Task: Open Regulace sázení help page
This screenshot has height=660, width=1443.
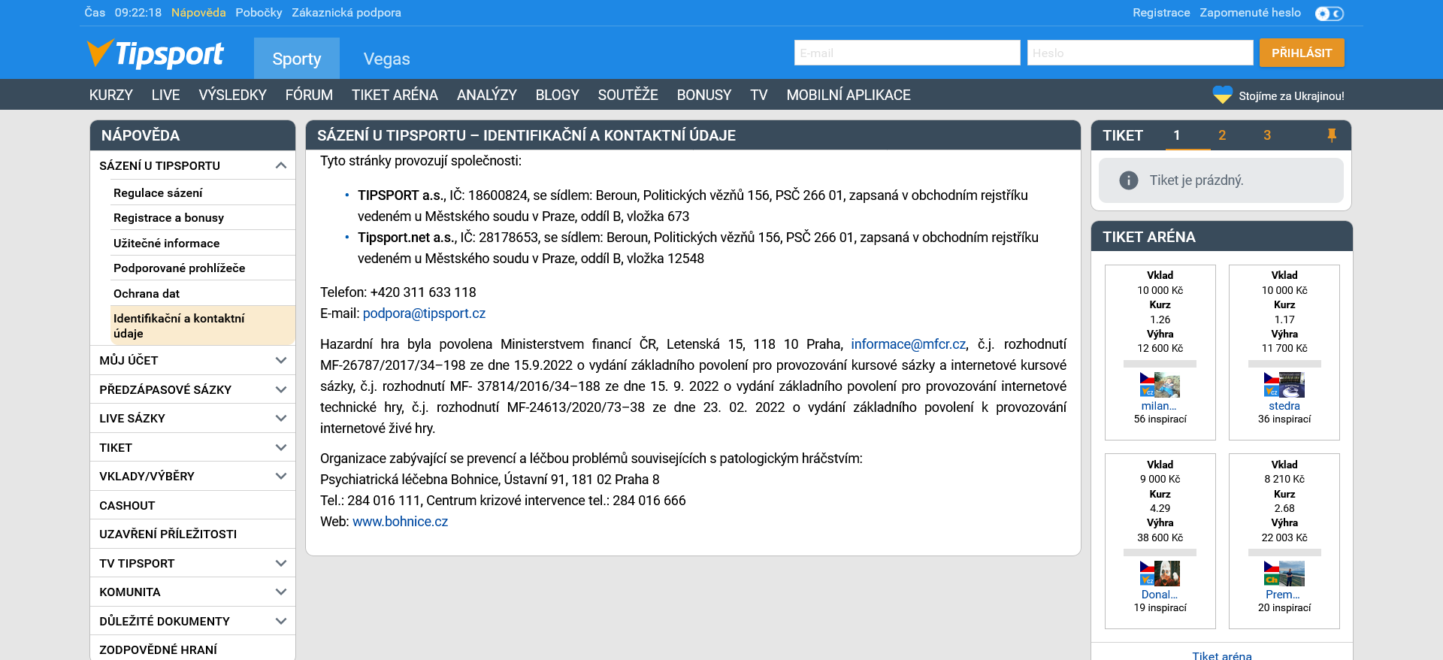Action: 203,192
